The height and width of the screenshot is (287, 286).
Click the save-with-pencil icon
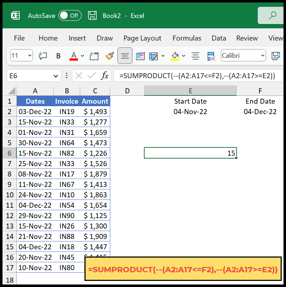click(276, 56)
